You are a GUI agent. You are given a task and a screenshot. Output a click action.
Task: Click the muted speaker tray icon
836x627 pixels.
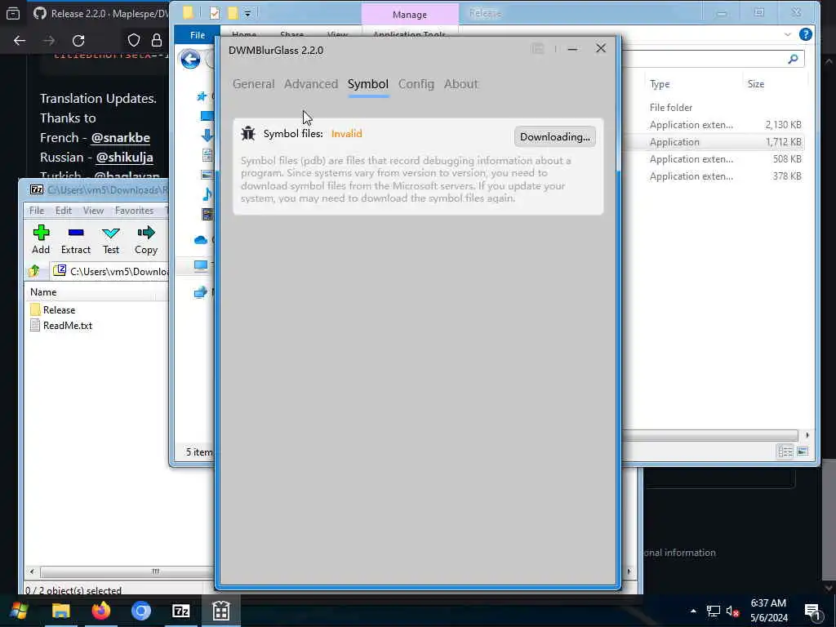(732, 611)
